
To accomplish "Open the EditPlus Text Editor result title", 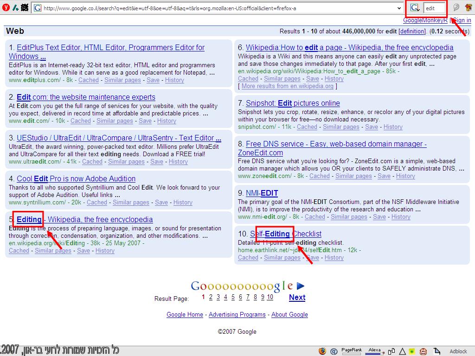I will click(107, 52).
